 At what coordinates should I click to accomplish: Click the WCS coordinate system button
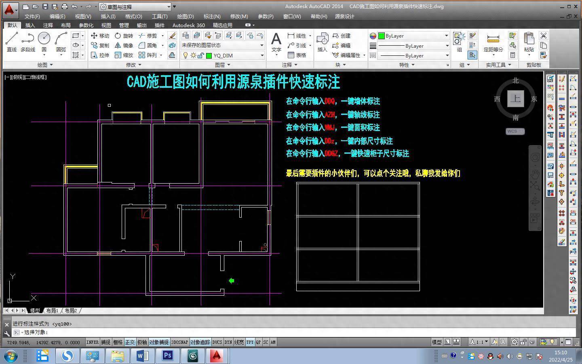click(x=515, y=131)
